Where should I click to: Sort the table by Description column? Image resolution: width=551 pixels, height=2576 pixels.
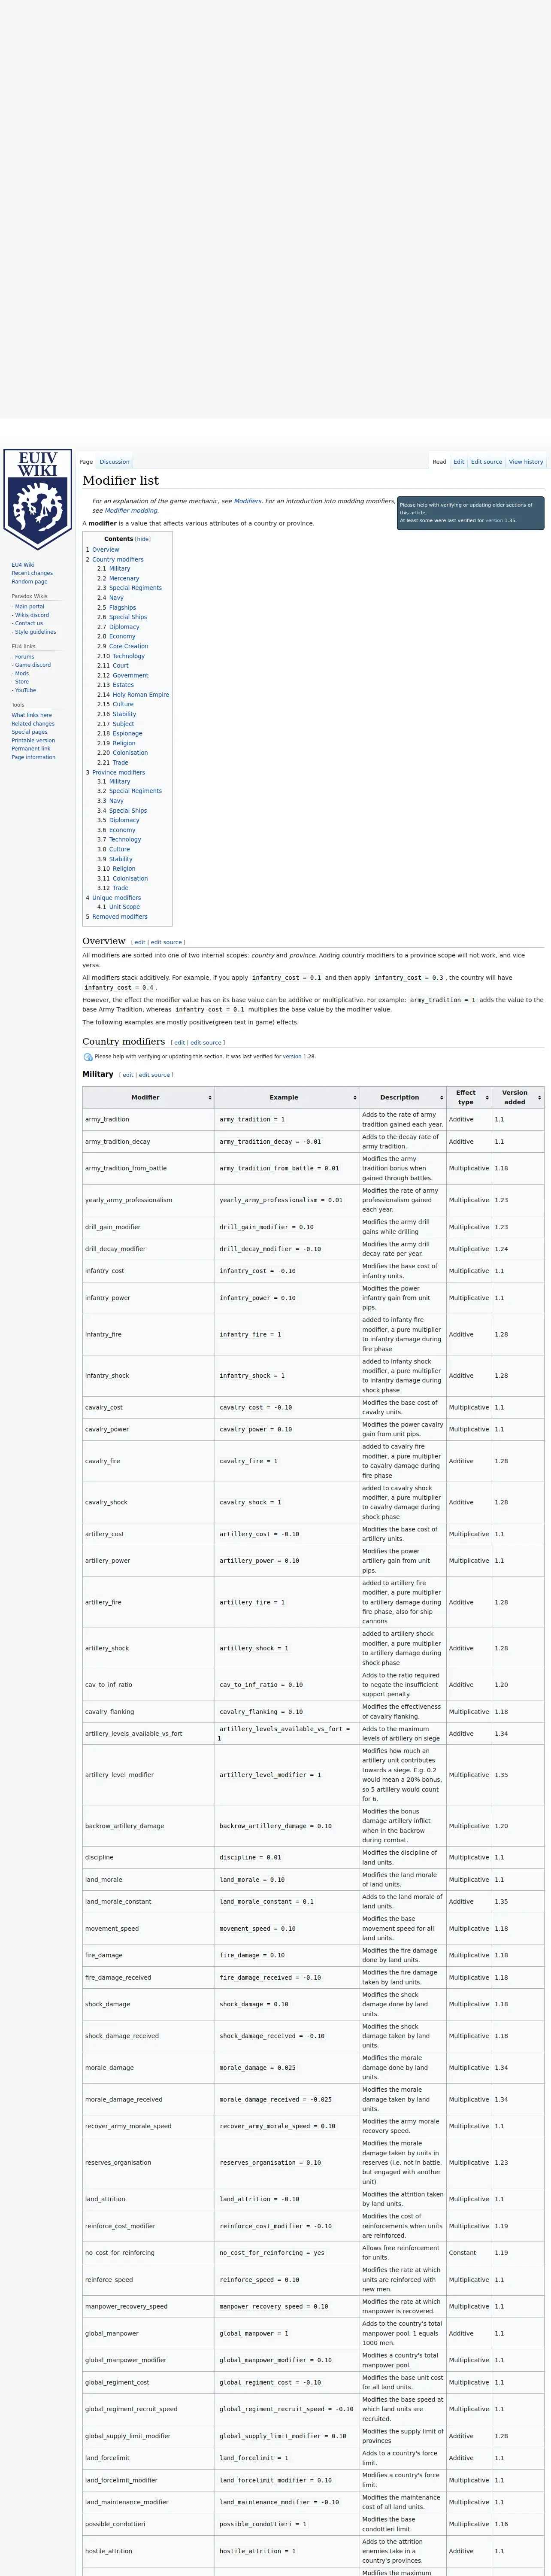(402, 1097)
